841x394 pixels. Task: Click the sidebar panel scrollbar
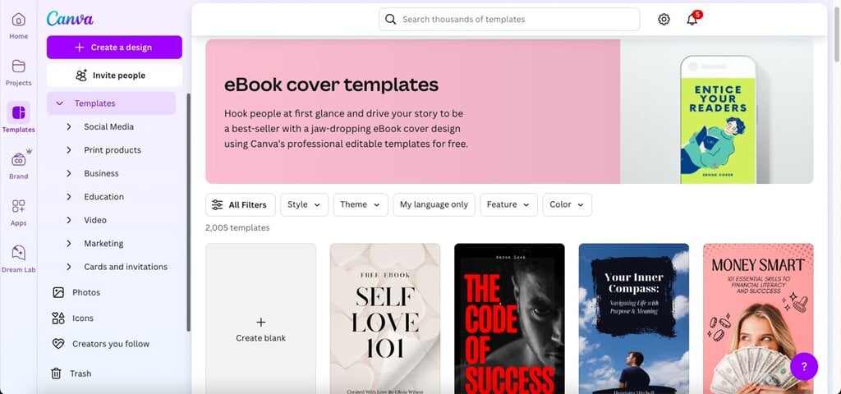pos(188,213)
